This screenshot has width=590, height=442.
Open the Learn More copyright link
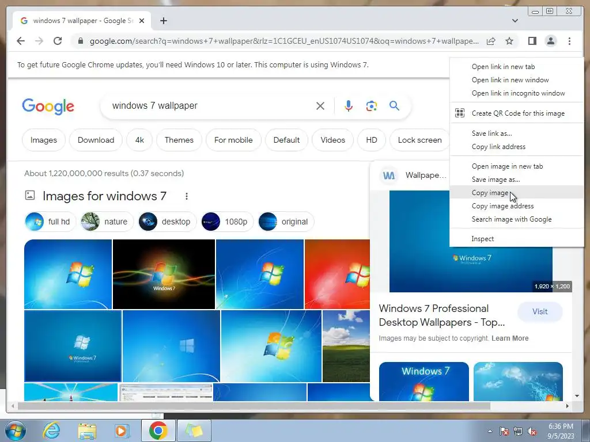pos(510,338)
